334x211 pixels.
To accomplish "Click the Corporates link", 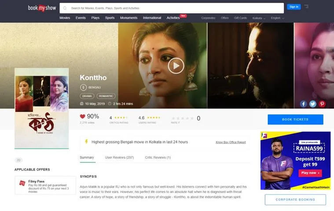I will 208,18.
